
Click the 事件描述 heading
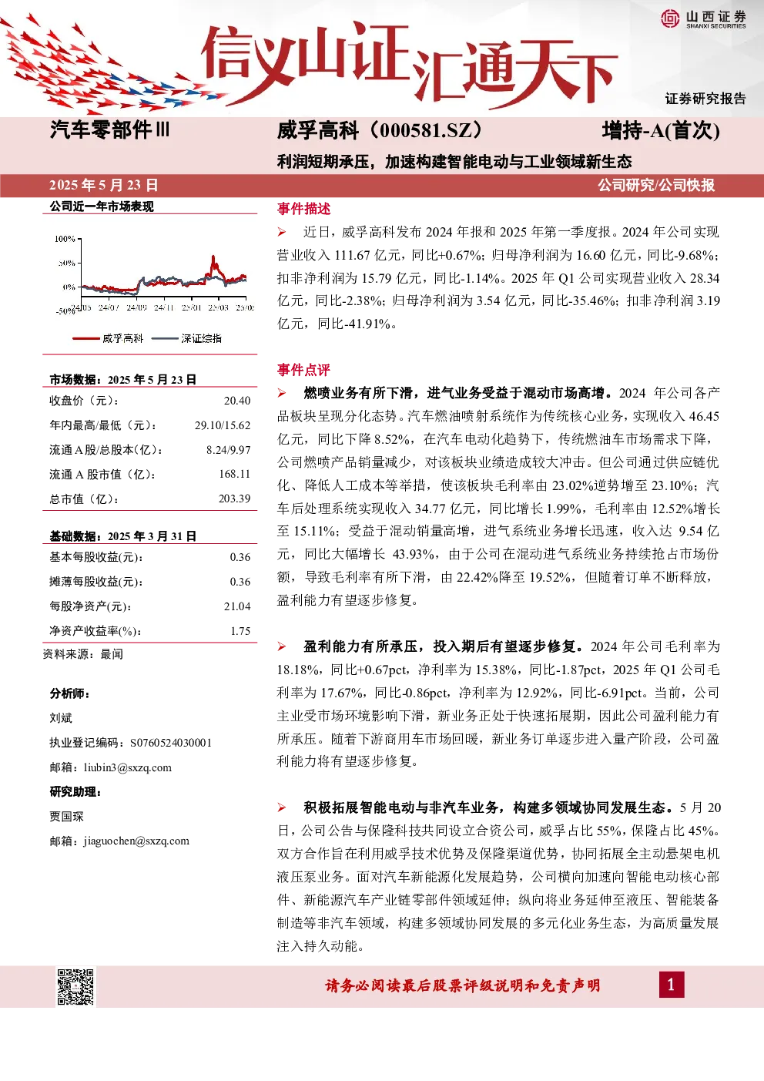pyautogui.click(x=303, y=209)
